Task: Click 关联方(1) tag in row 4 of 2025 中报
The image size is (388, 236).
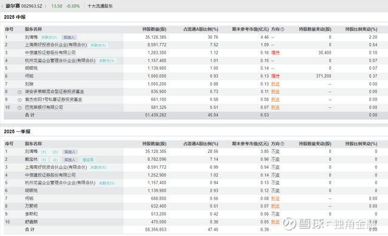Action: coord(107,61)
